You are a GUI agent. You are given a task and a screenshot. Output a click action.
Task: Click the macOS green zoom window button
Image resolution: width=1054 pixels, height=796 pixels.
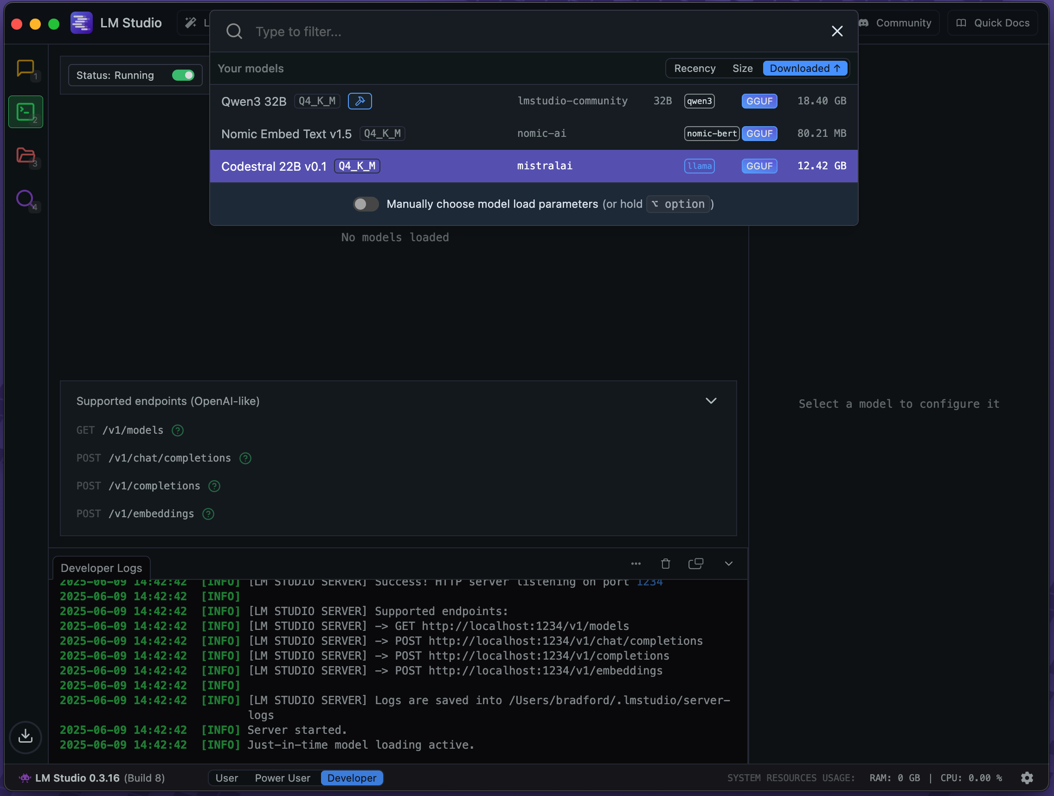54,24
